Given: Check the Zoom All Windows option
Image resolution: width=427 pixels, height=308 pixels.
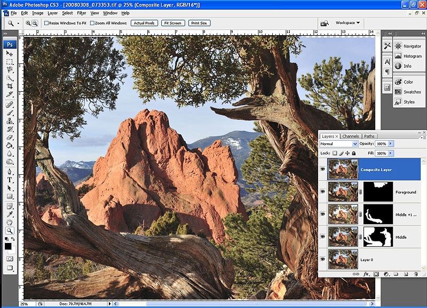Looking at the screenshot, I should (x=93, y=23).
